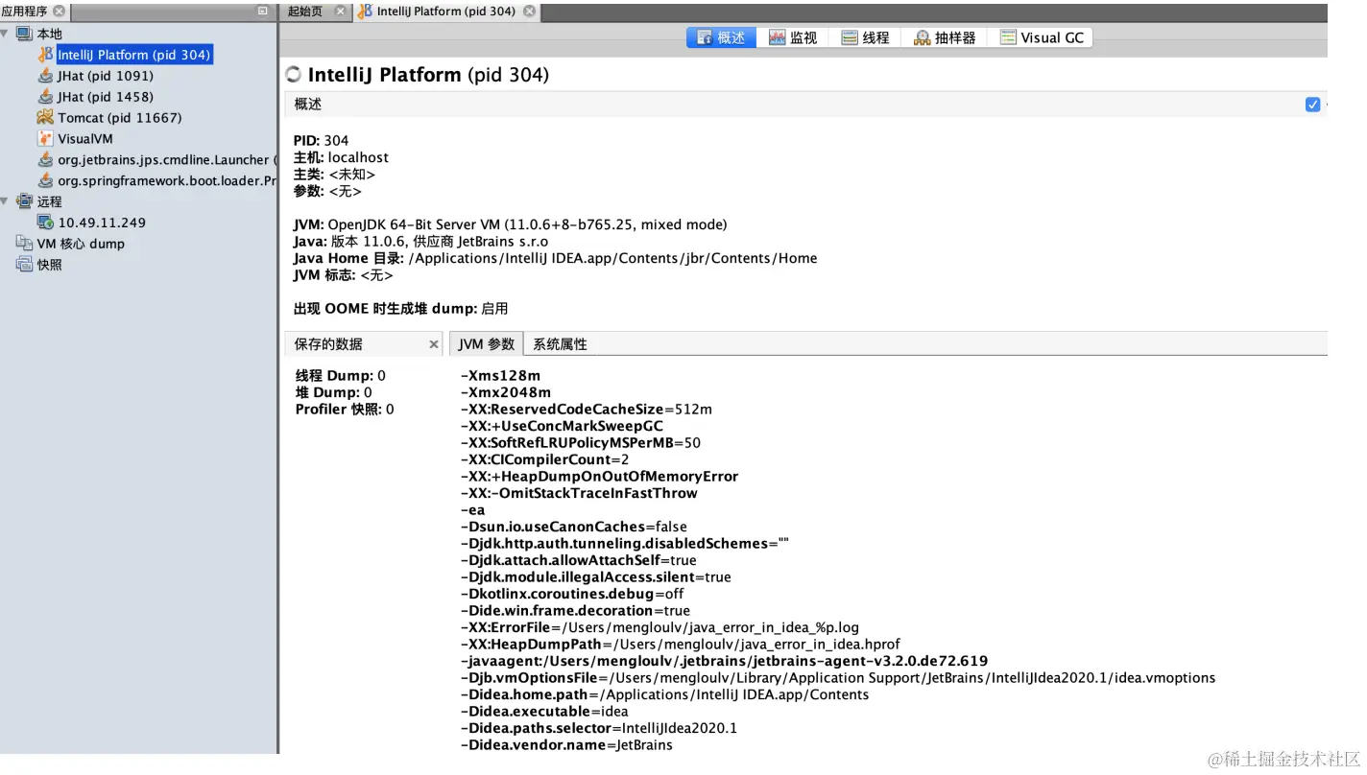1367x775 pixels.
Task: Close the 保存的数据 saved data section
Action: [x=434, y=344]
